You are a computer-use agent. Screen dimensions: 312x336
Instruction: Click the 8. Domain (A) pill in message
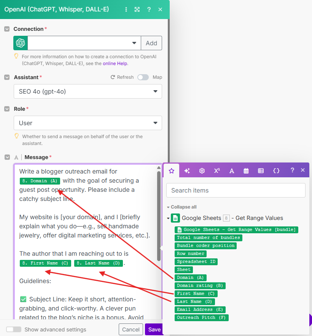pos(40,181)
